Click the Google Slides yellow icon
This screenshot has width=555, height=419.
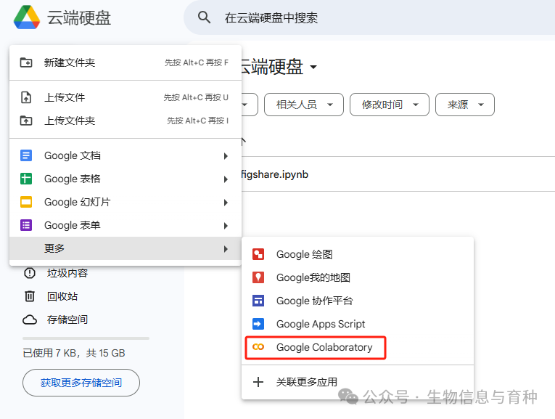coord(26,202)
